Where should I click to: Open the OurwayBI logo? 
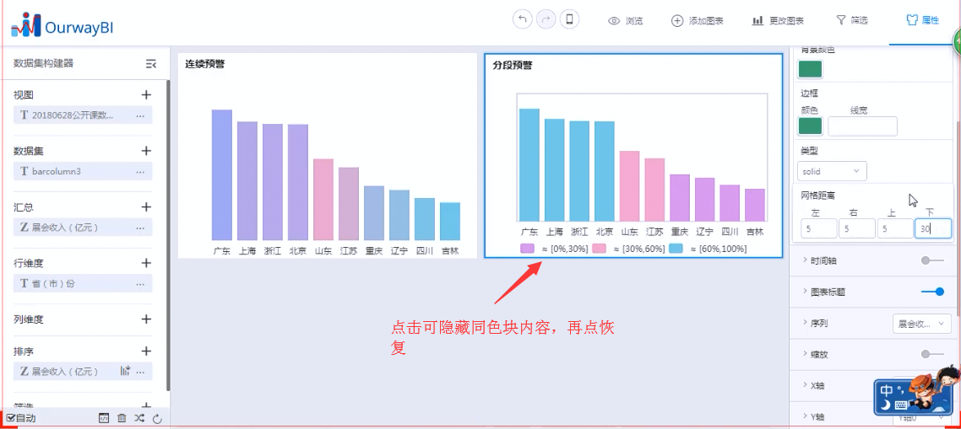(62, 24)
